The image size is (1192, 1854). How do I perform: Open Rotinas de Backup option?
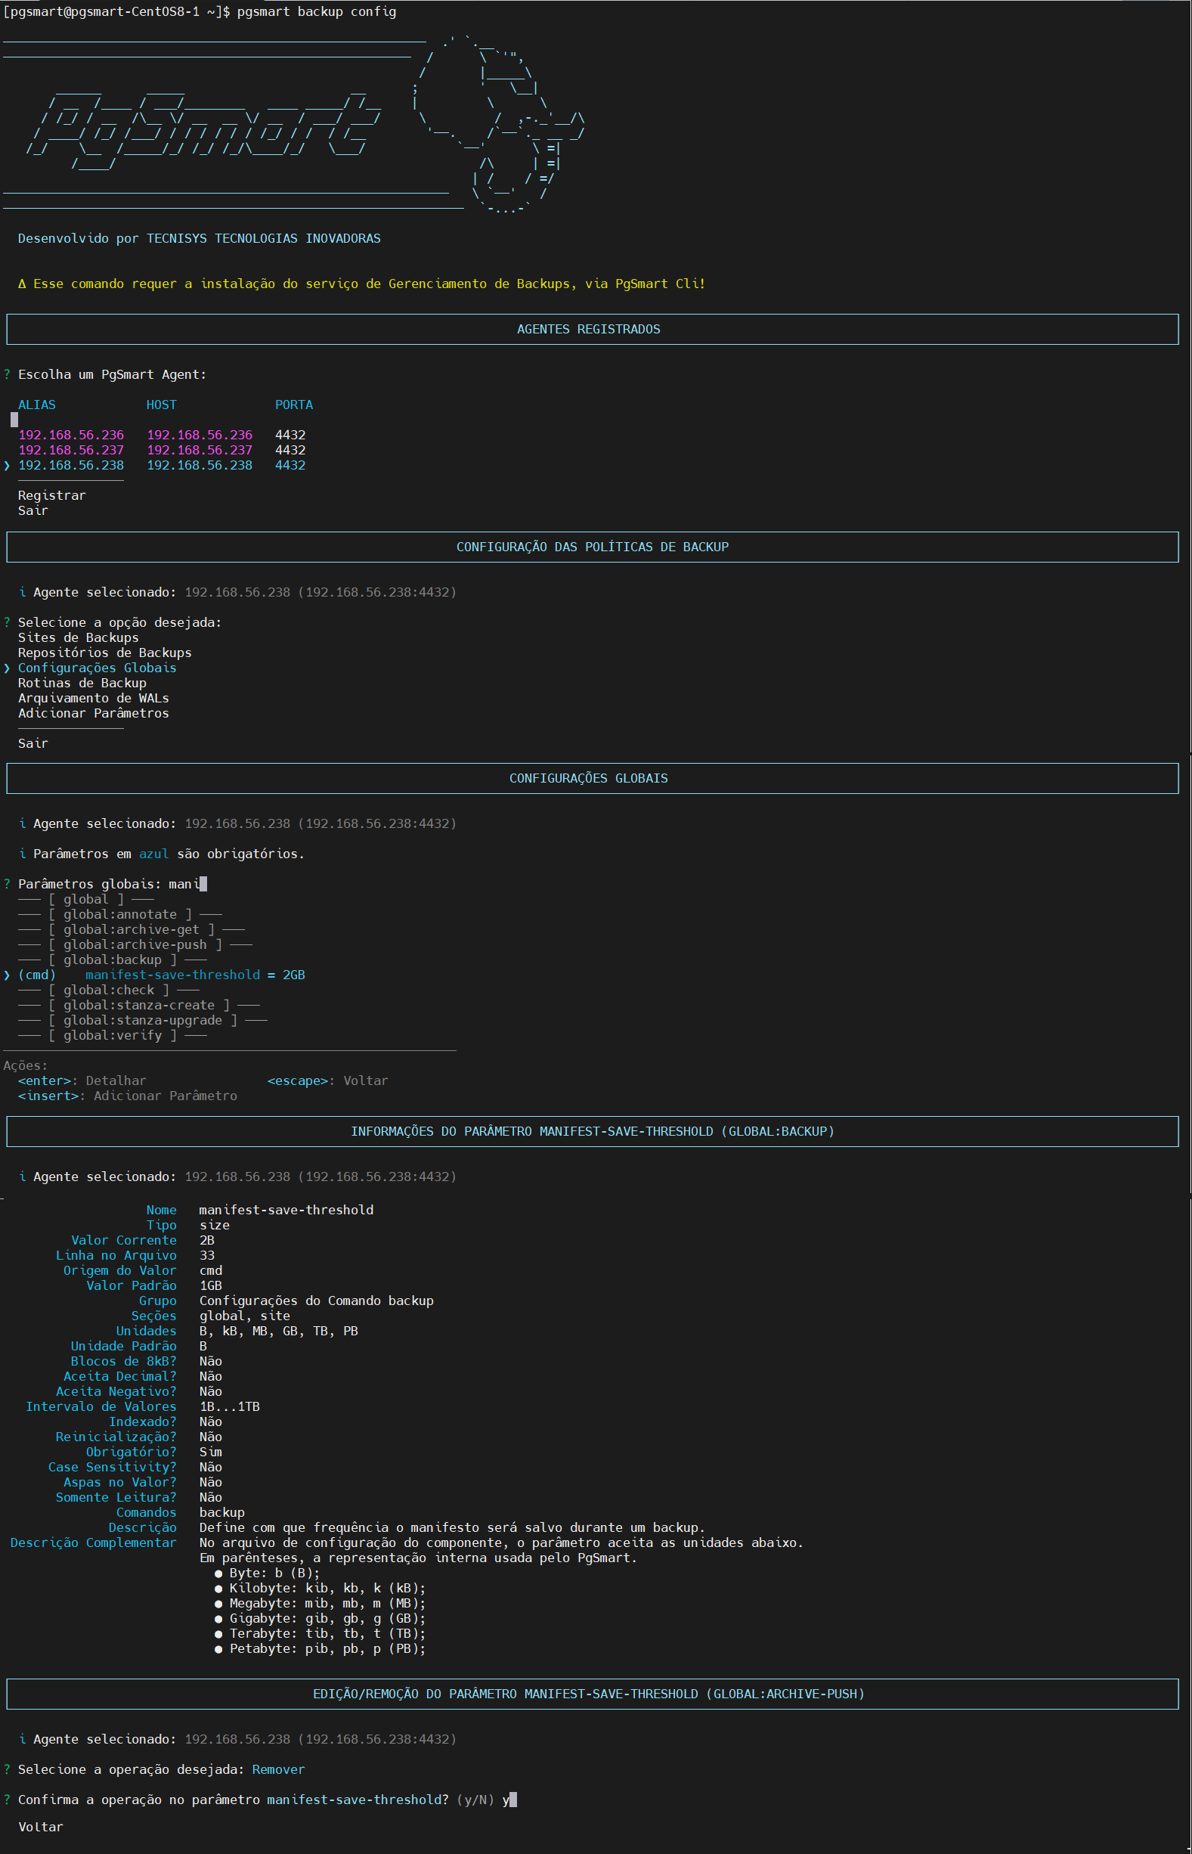(x=82, y=683)
